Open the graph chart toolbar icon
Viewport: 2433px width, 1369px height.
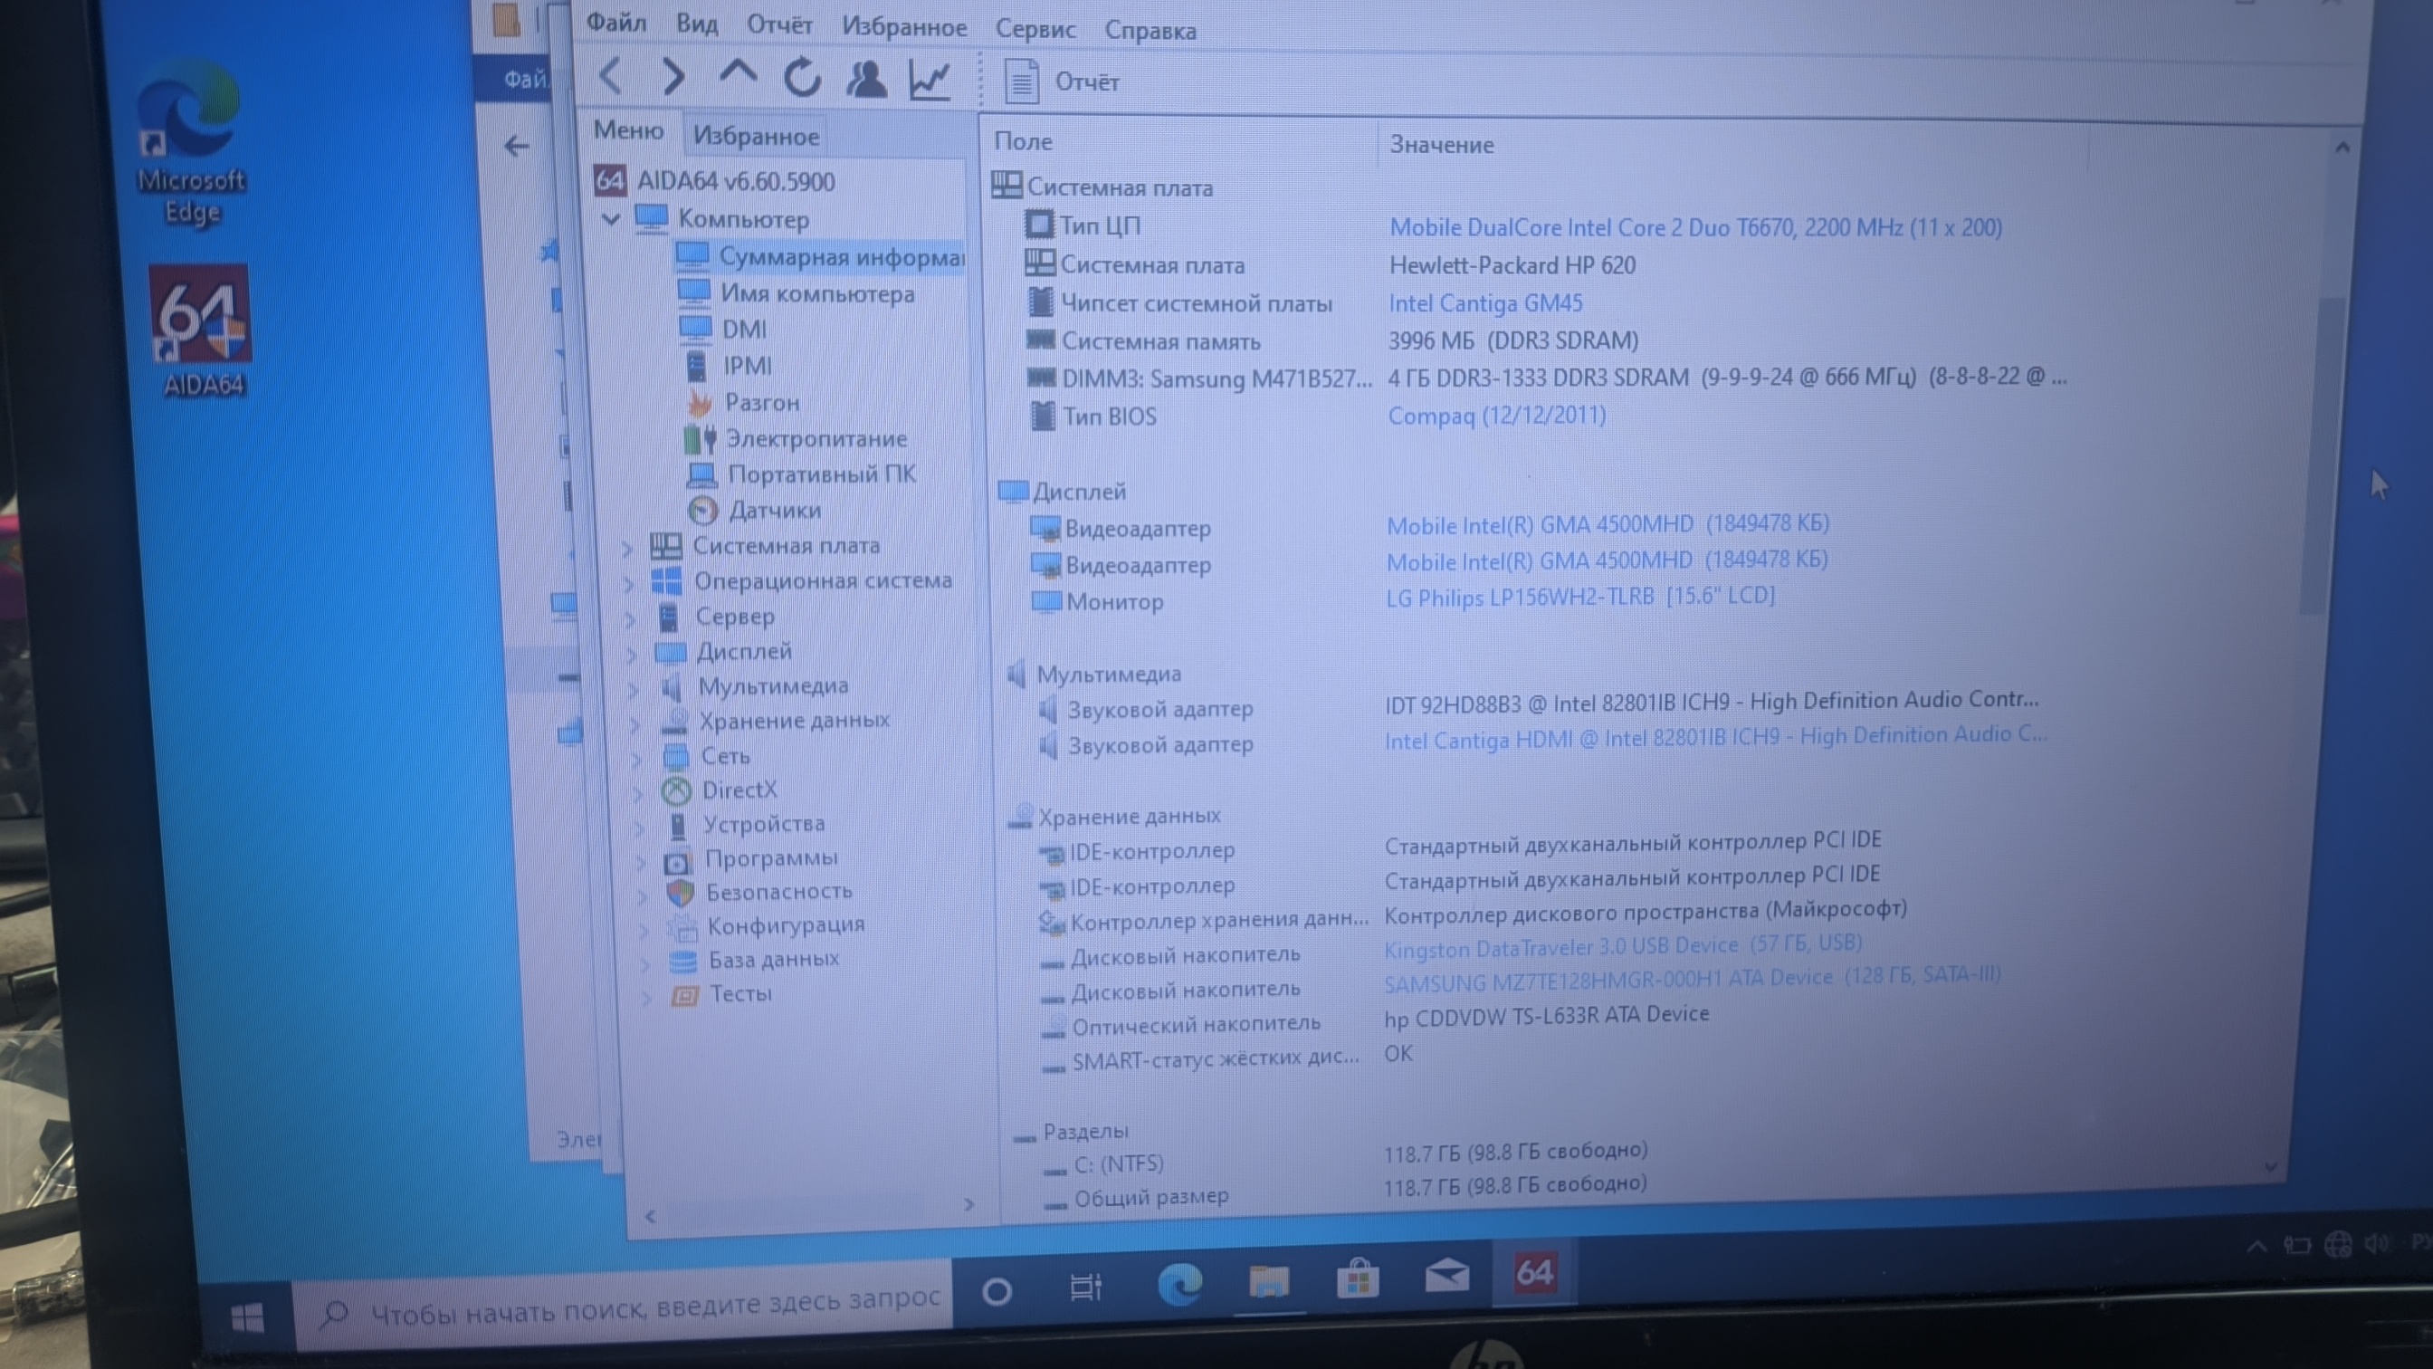(x=930, y=81)
